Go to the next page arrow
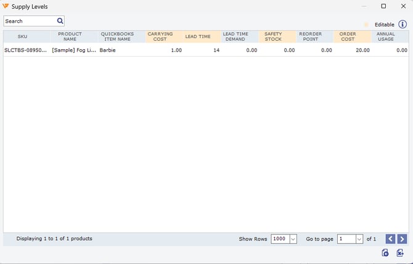This screenshot has width=413, height=264. coord(402,239)
